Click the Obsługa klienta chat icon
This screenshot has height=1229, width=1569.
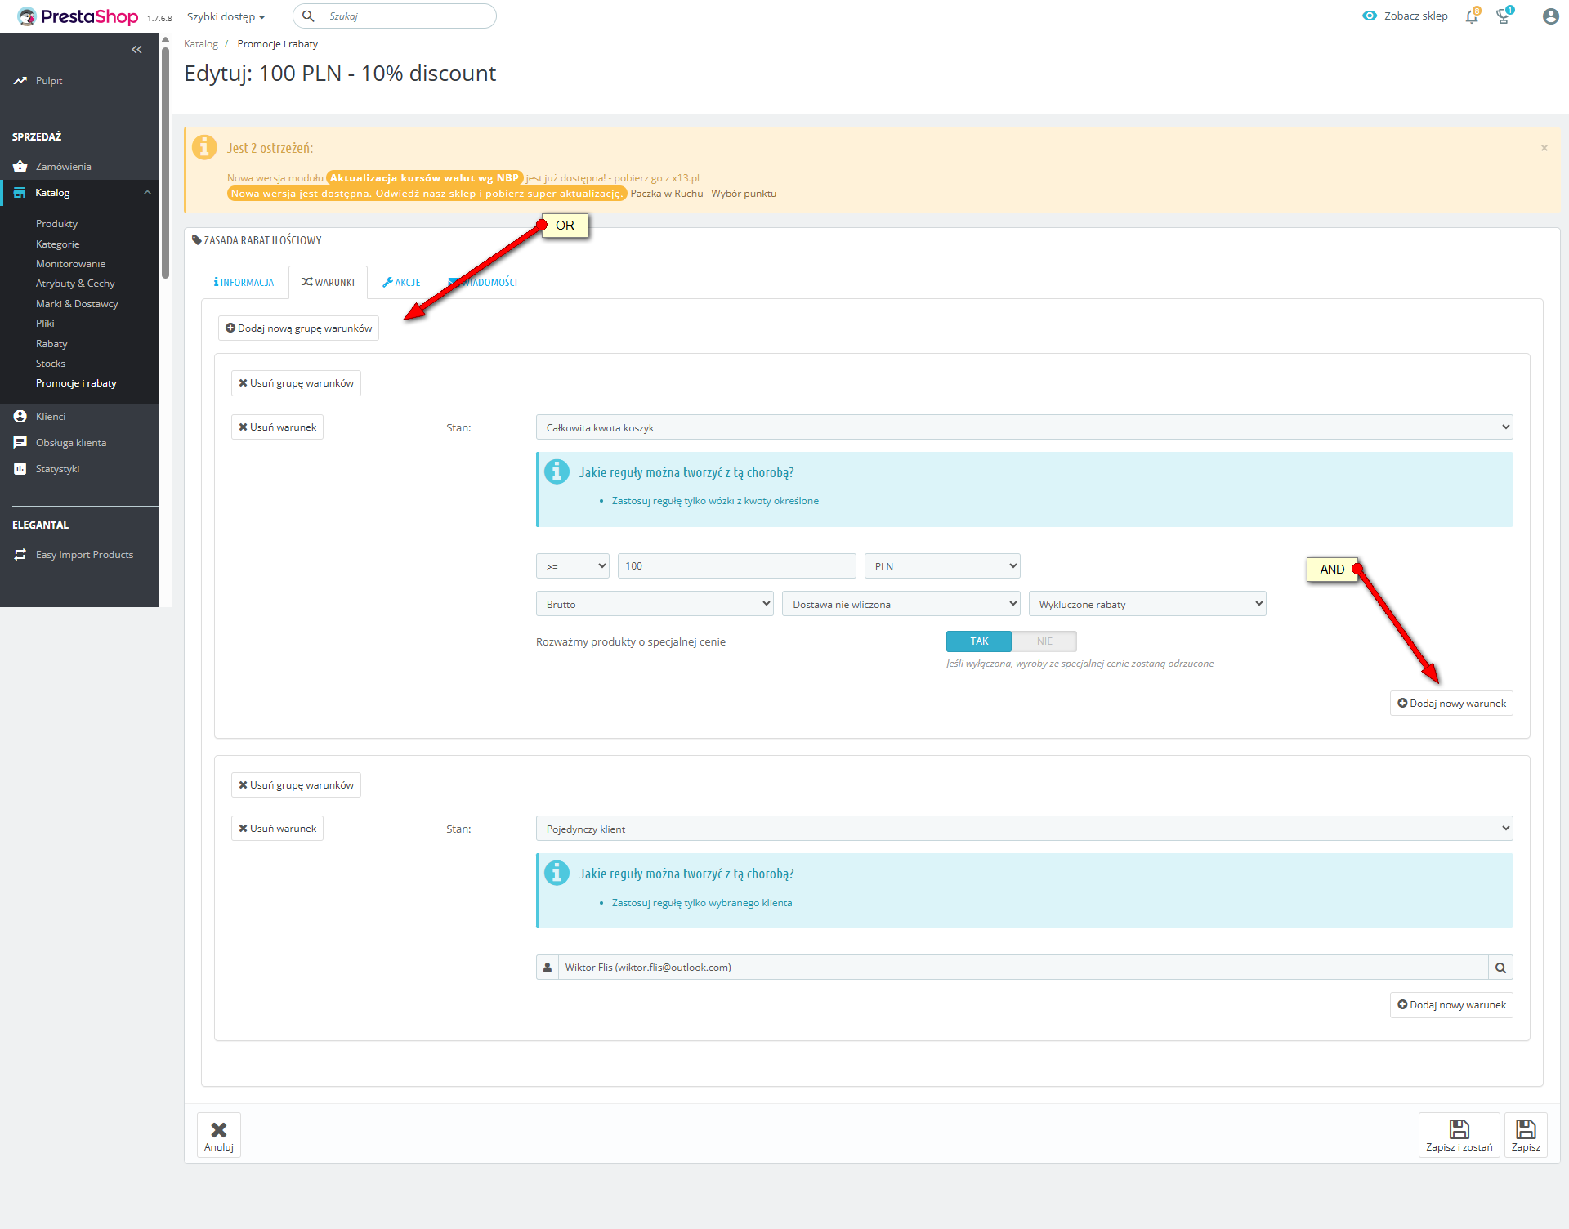(20, 443)
